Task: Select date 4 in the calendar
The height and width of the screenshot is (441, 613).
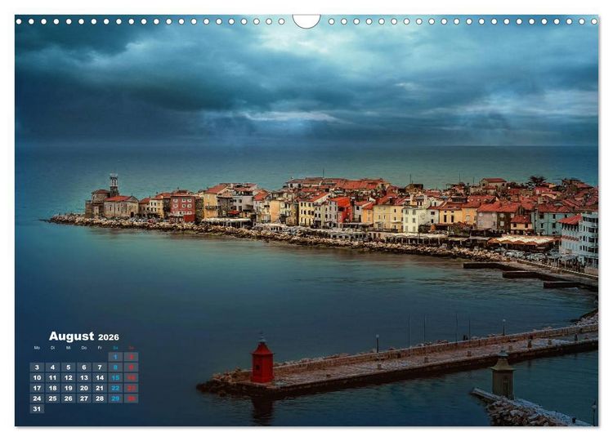Action: 53,367
